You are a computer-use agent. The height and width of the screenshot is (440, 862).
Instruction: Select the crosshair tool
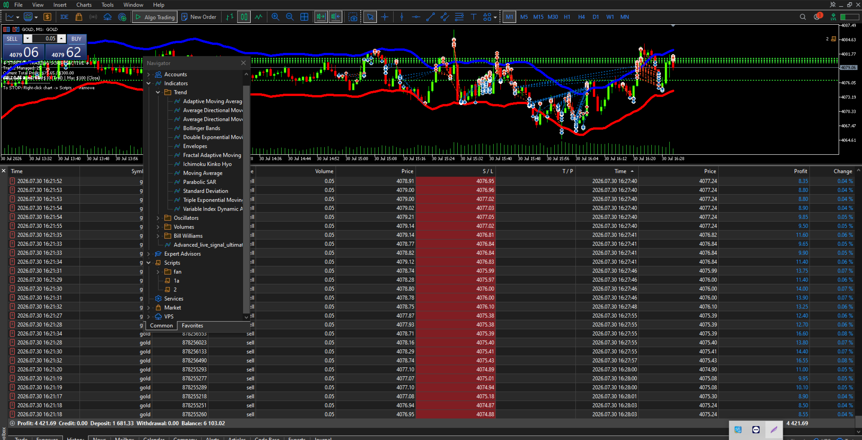pos(385,17)
